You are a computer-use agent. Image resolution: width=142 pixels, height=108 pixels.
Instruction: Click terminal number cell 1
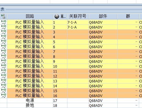pos(60,22)
